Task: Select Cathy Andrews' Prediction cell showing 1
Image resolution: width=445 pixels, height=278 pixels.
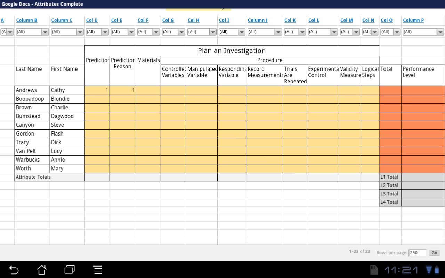Action: tap(97, 90)
